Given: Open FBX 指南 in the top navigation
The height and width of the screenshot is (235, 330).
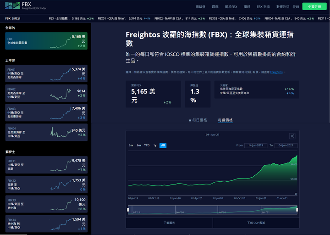Looking at the screenshot, I should pyautogui.click(x=263, y=7).
